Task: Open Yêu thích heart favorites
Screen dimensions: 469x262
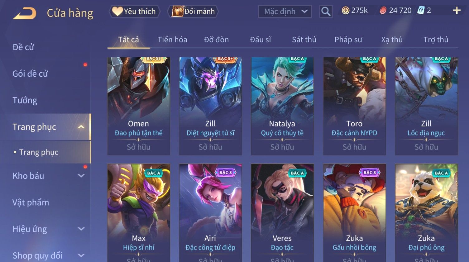Action: (x=134, y=12)
